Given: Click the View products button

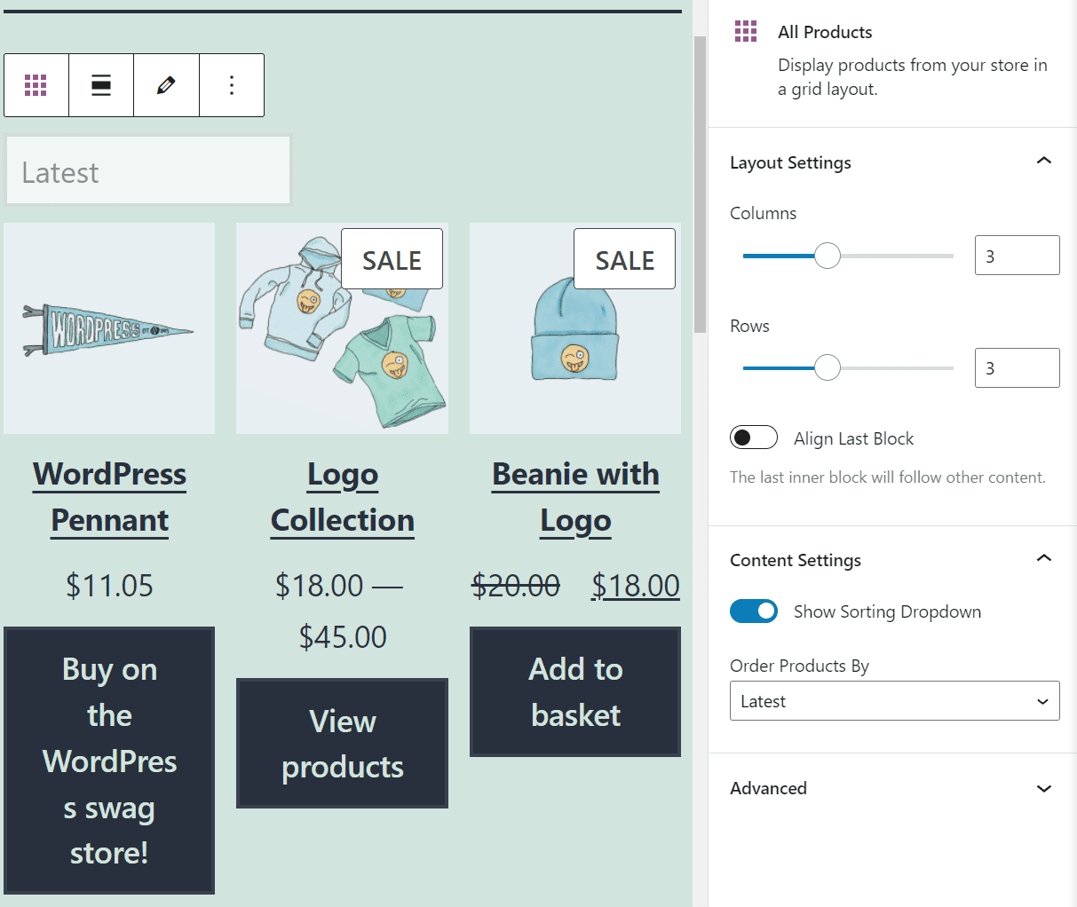Looking at the screenshot, I should pyautogui.click(x=342, y=743).
